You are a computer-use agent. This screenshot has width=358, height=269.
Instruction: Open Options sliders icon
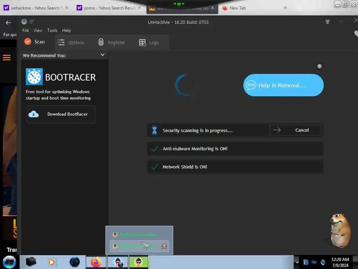tap(61, 42)
